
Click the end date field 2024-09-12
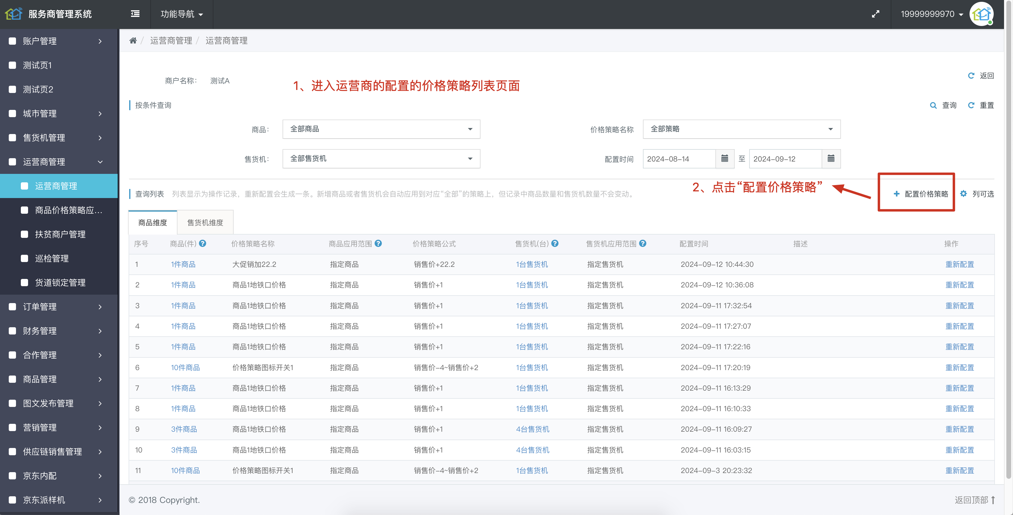point(785,158)
